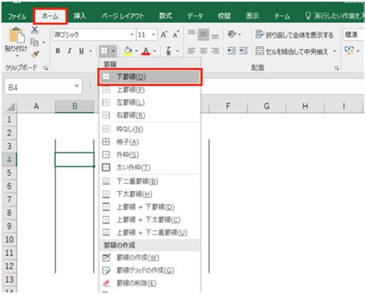Switch to the ページレイアウト tab
Screen dimensions: 365x295
[x=122, y=16]
